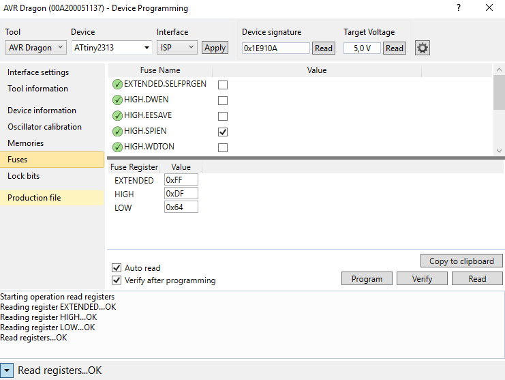The image size is (505, 380).
Task: Enable the HIGH.DWEN fuse checkbox
Action: (x=223, y=100)
